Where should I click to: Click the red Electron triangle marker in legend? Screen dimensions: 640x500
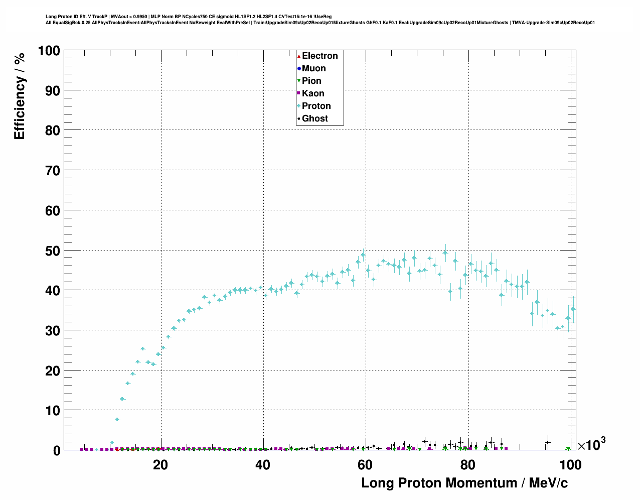[299, 56]
